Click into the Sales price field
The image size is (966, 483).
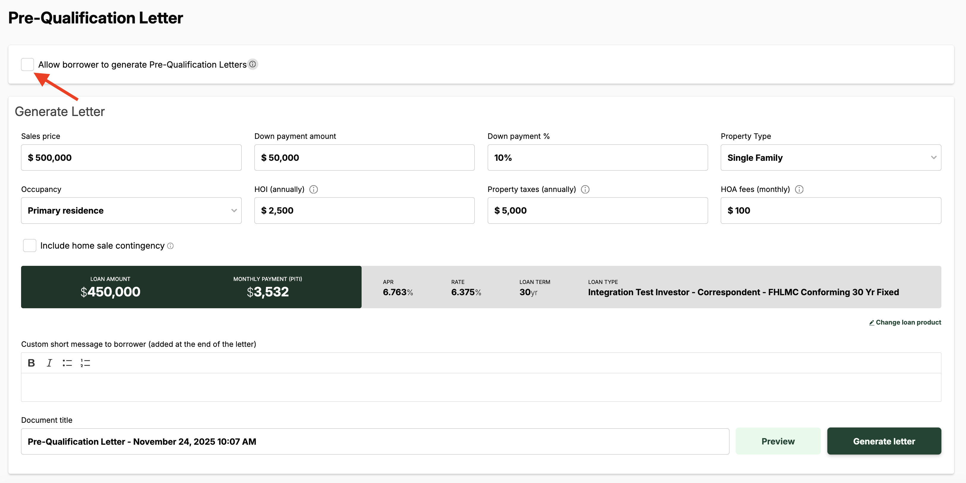tap(131, 157)
